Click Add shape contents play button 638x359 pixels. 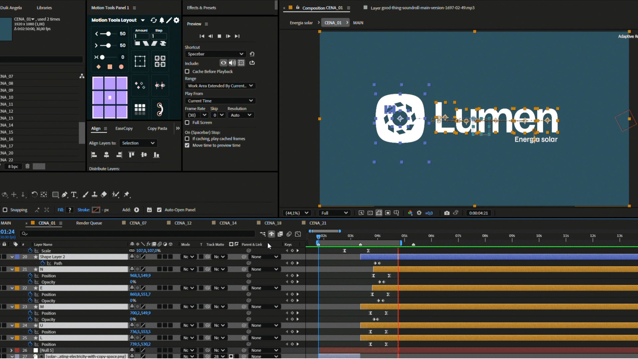[x=137, y=210]
